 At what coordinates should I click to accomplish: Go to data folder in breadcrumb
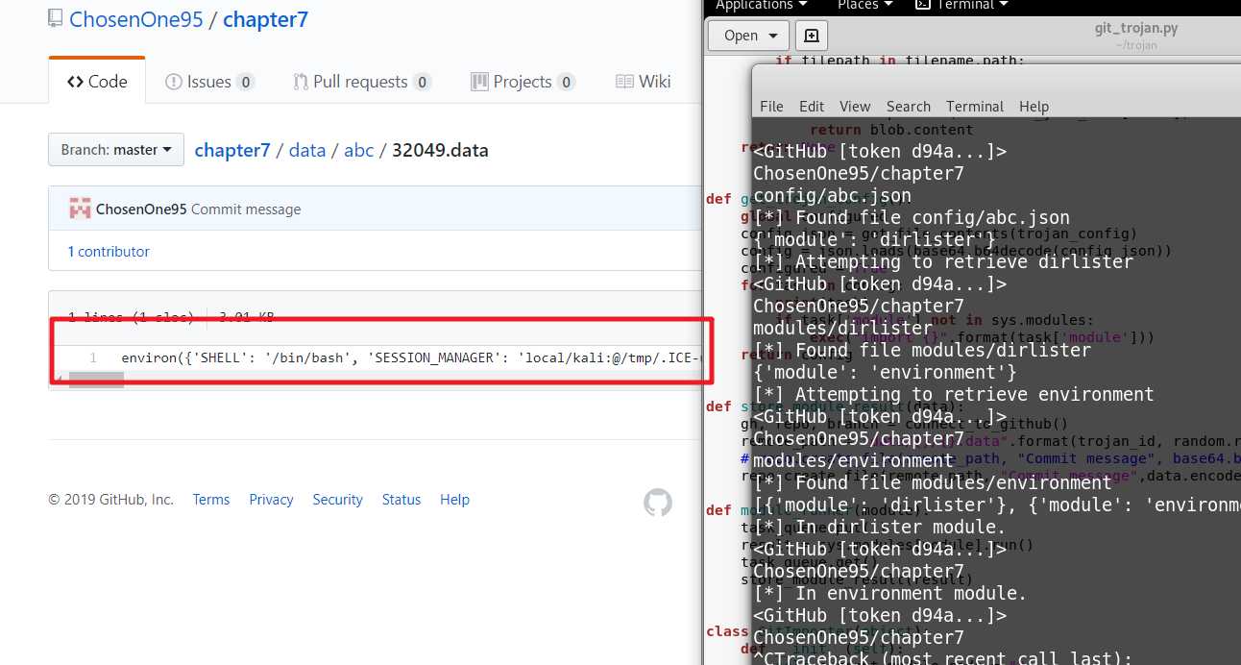[x=307, y=150]
